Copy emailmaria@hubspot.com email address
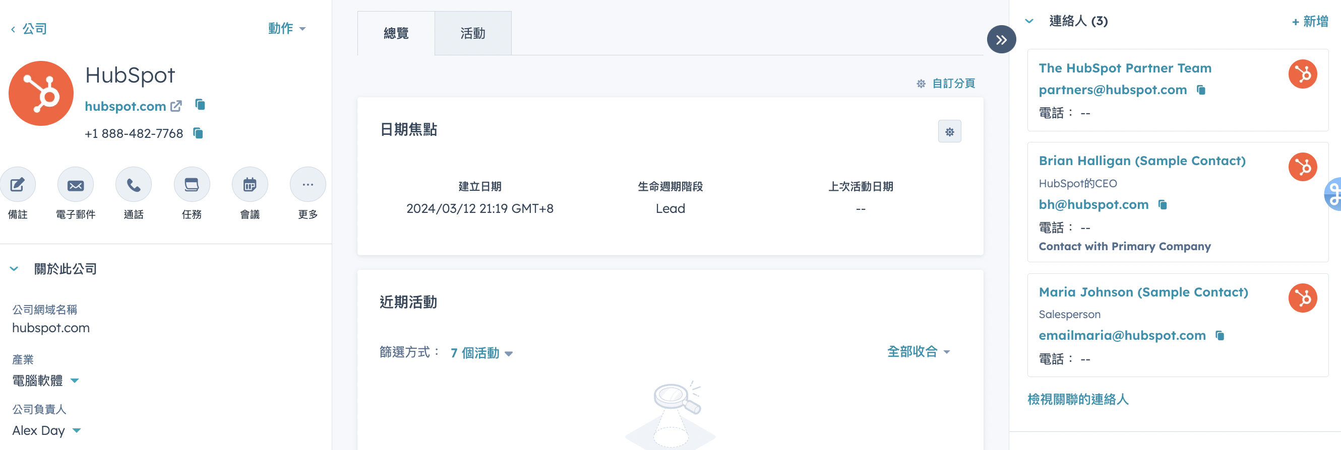Image resolution: width=1341 pixels, height=450 pixels. pos(1220,336)
